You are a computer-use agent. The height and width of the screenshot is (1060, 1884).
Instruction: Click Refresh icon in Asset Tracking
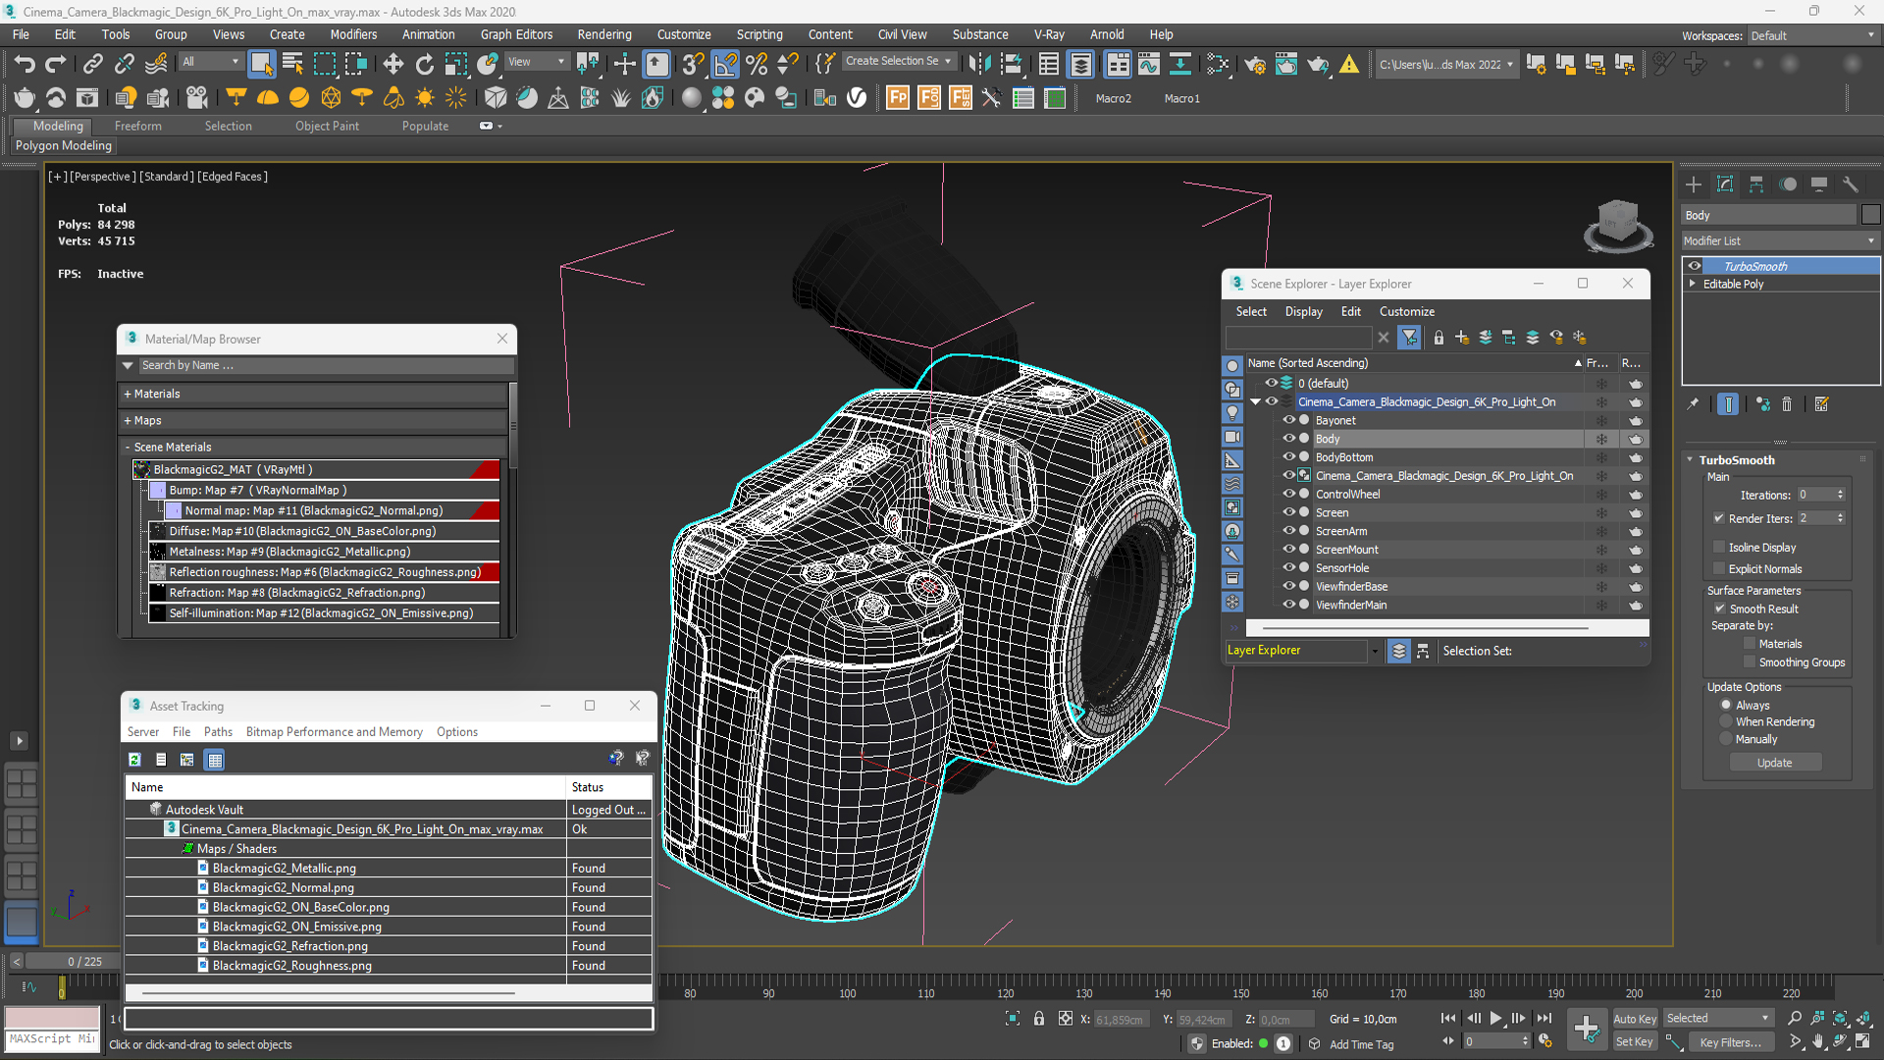tap(134, 760)
